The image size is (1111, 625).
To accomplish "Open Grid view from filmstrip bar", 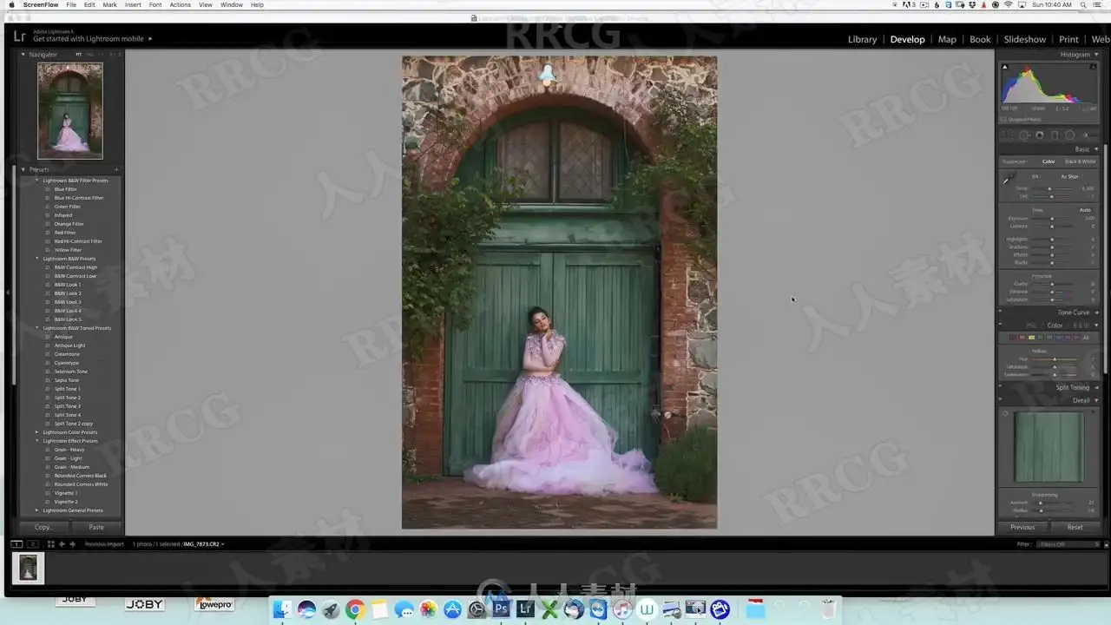I will [51, 544].
